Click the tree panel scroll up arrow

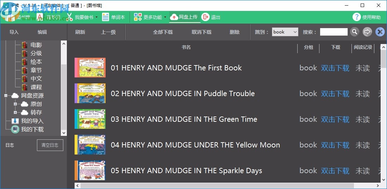pyautogui.click(x=64, y=44)
